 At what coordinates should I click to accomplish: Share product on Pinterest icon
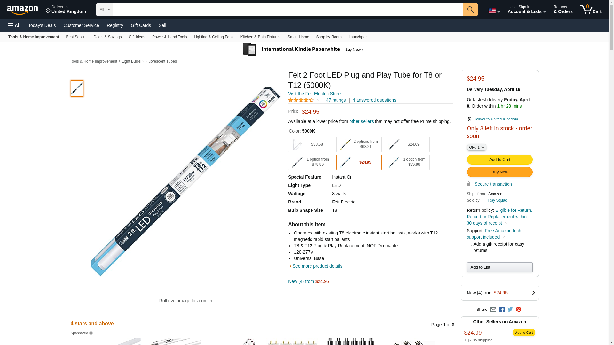518,309
